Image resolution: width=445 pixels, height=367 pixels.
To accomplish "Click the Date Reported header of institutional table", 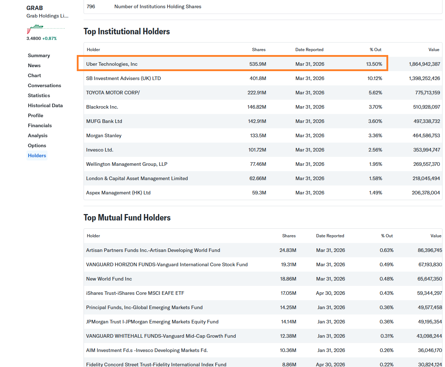I will [309, 50].
